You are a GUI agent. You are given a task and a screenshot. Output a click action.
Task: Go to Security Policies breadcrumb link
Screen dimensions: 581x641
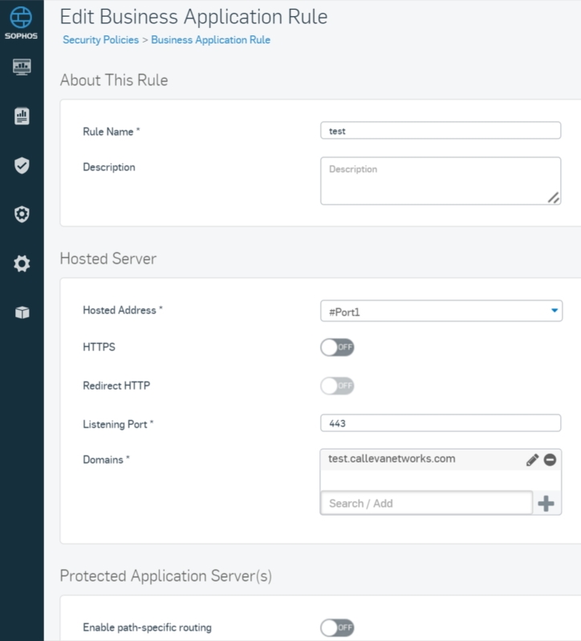pyautogui.click(x=100, y=39)
